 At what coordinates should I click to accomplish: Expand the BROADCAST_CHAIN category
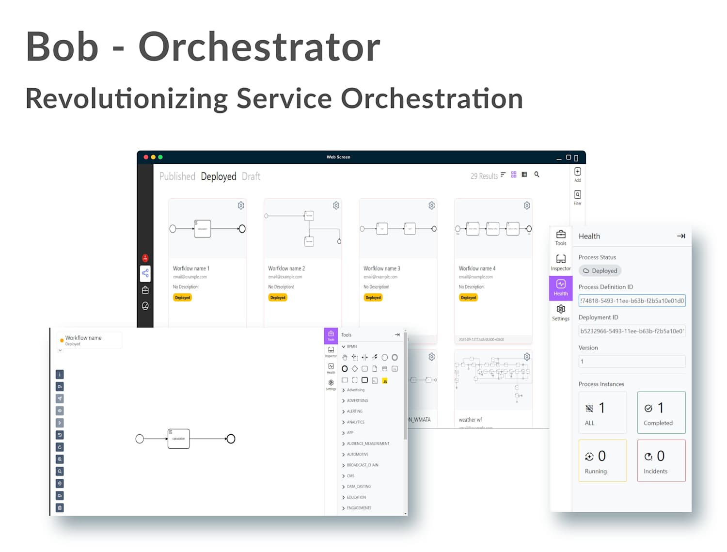pos(360,465)
